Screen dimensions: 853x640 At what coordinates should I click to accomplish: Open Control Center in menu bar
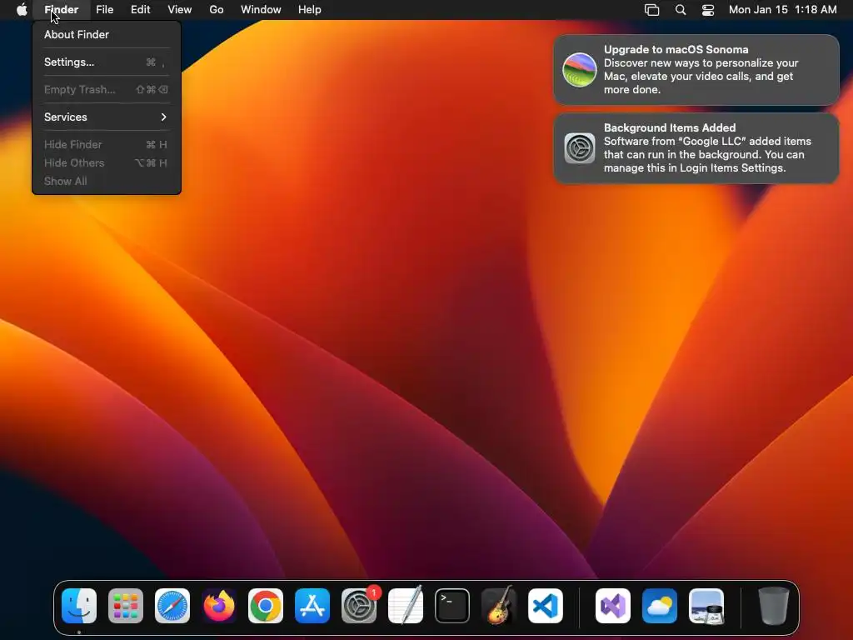tap(708, 9)
